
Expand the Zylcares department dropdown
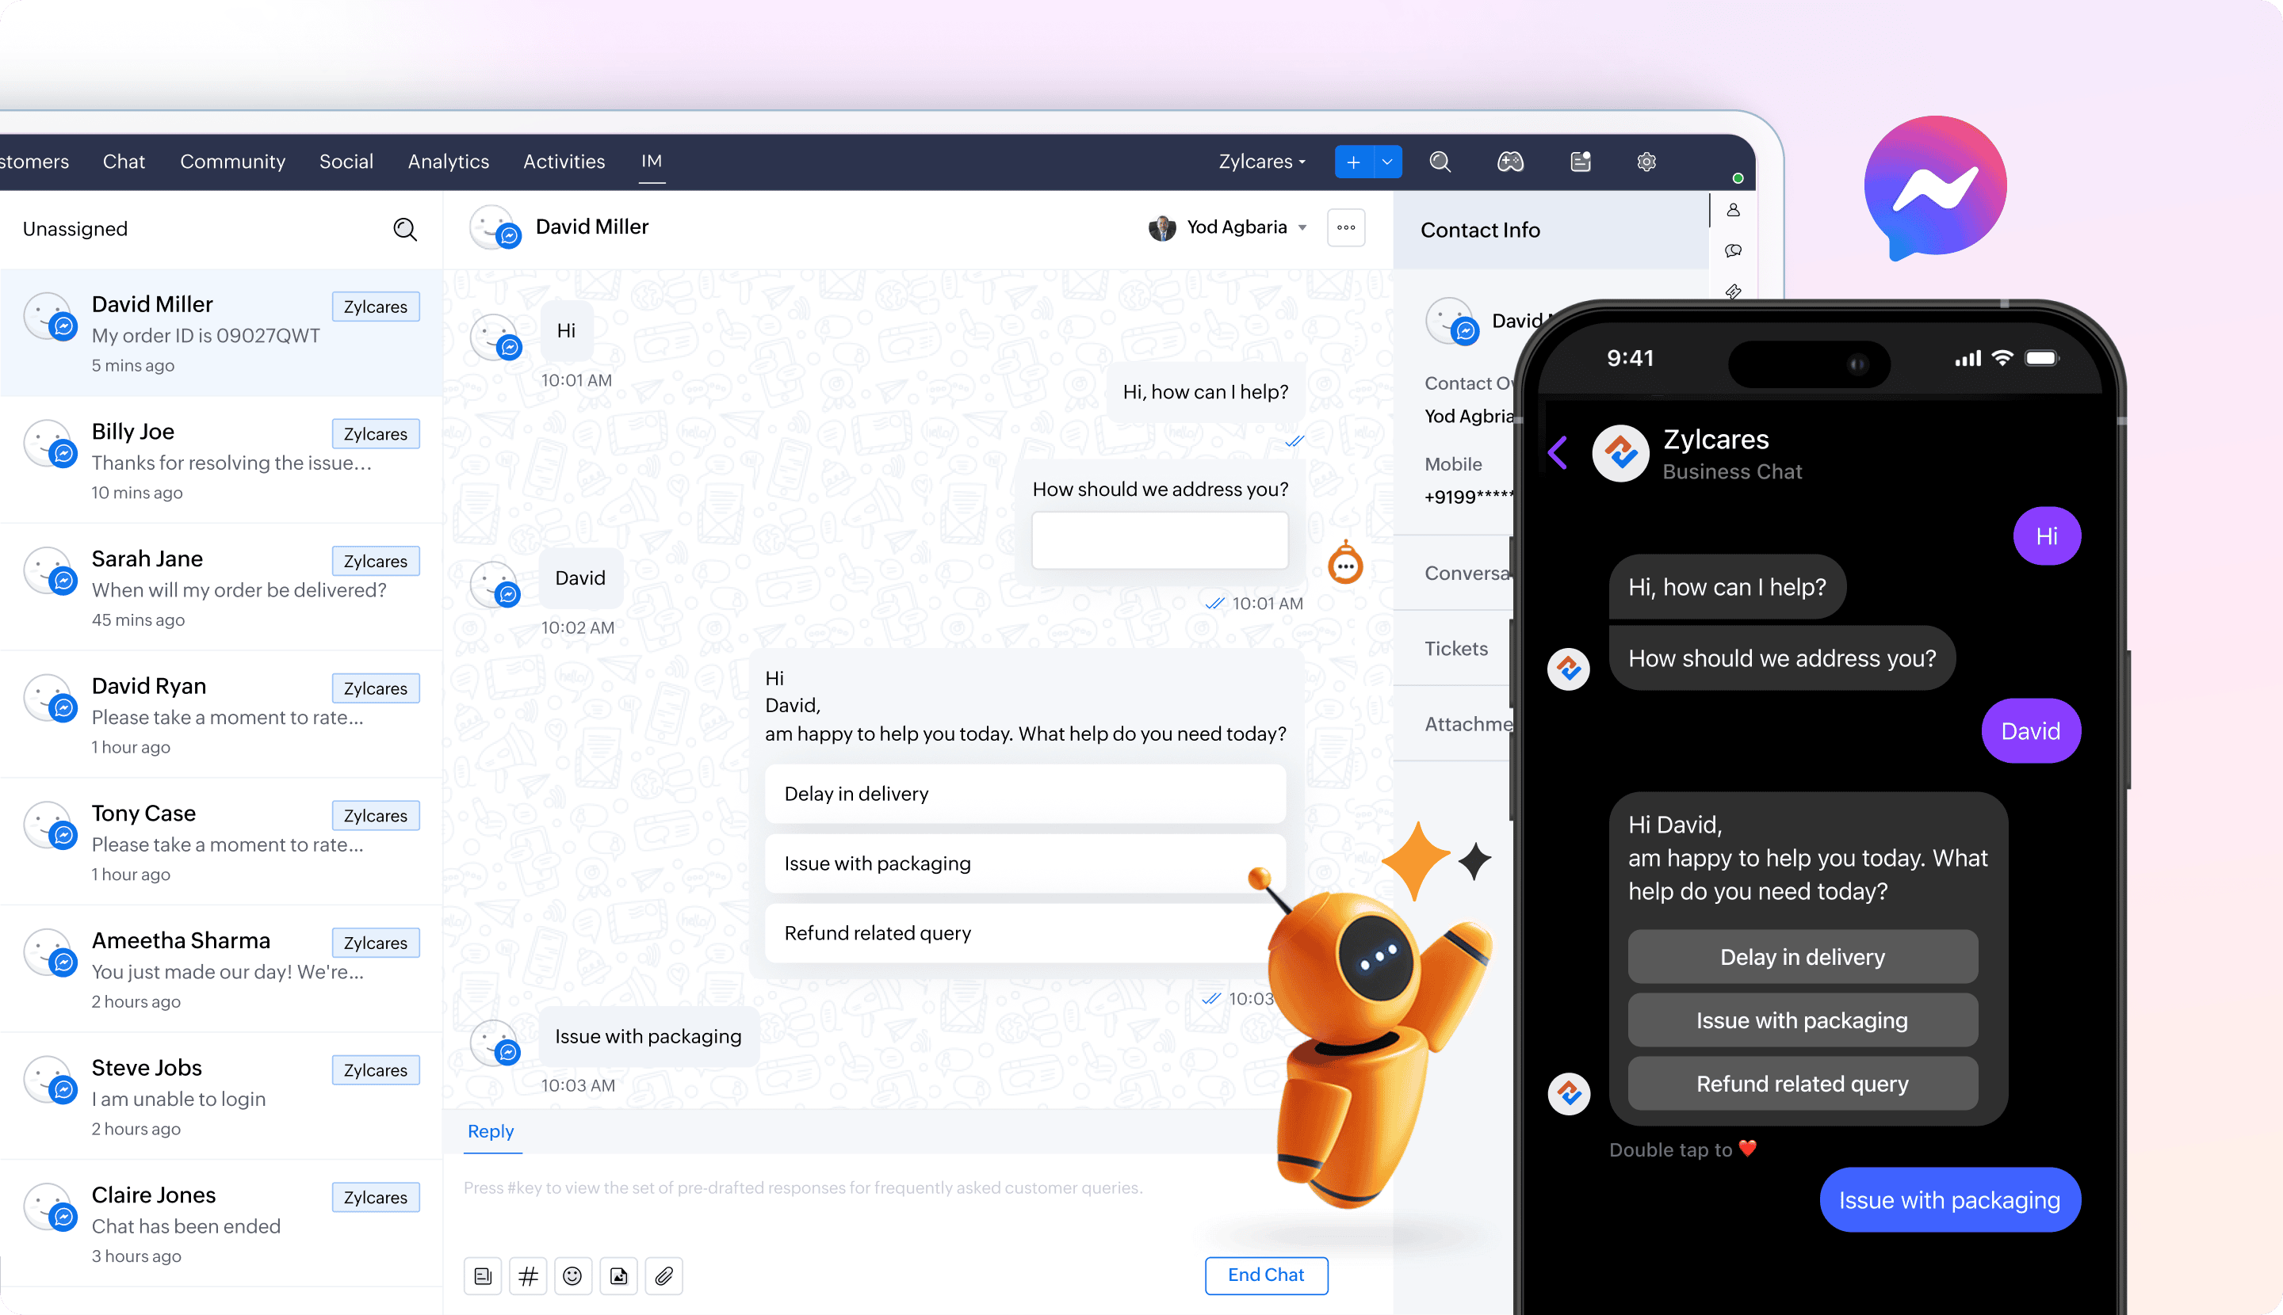pyautogui.click(x=1262, y=162)
